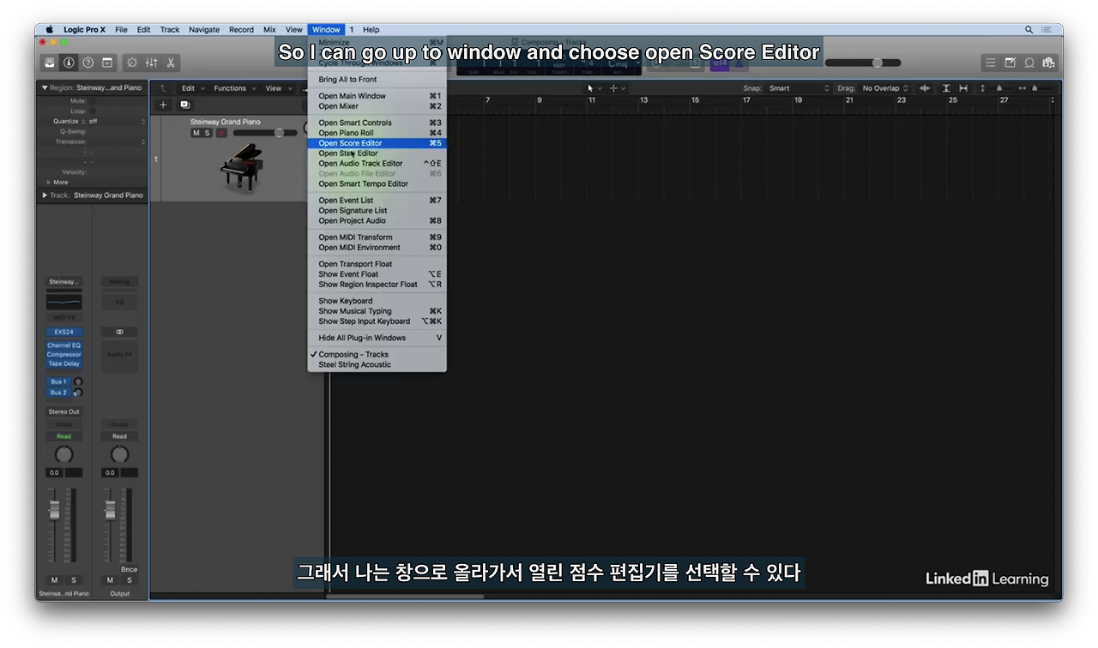Toggle the Inspector info icon
The image size is (1098, 648).
(69, 63)
